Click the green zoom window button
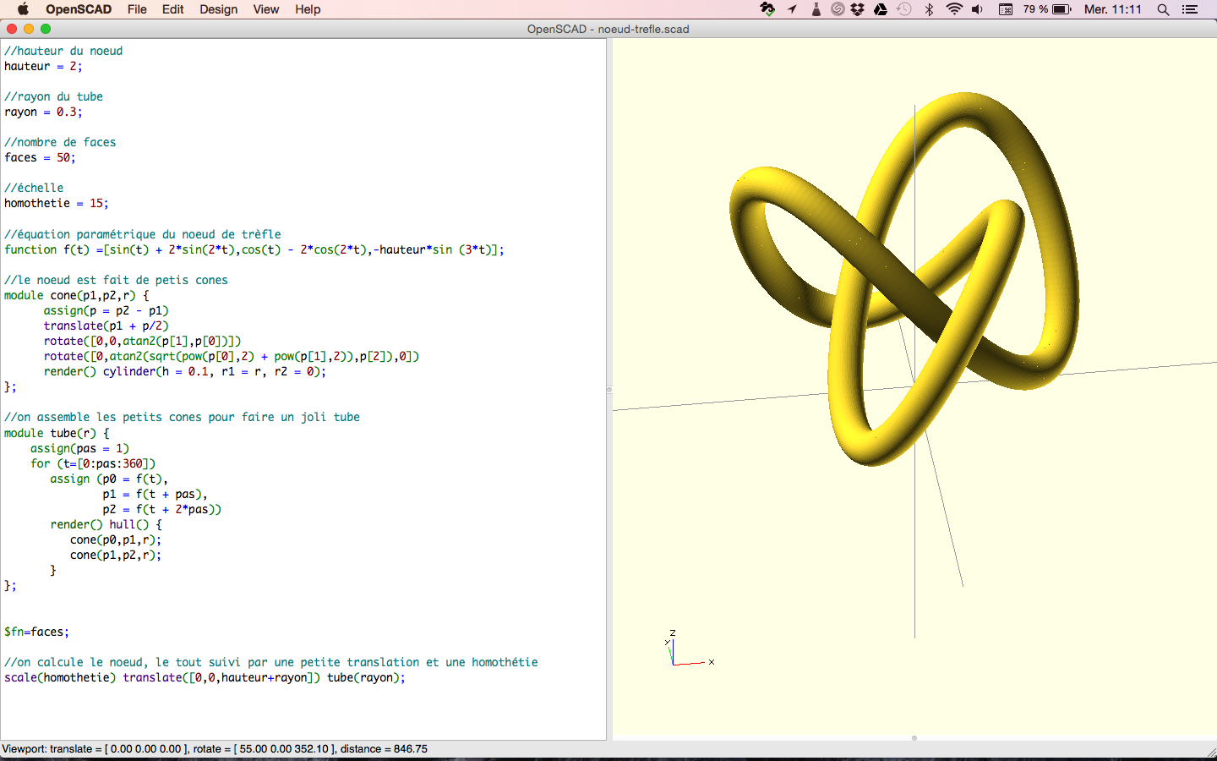 (x=46, y=29)
